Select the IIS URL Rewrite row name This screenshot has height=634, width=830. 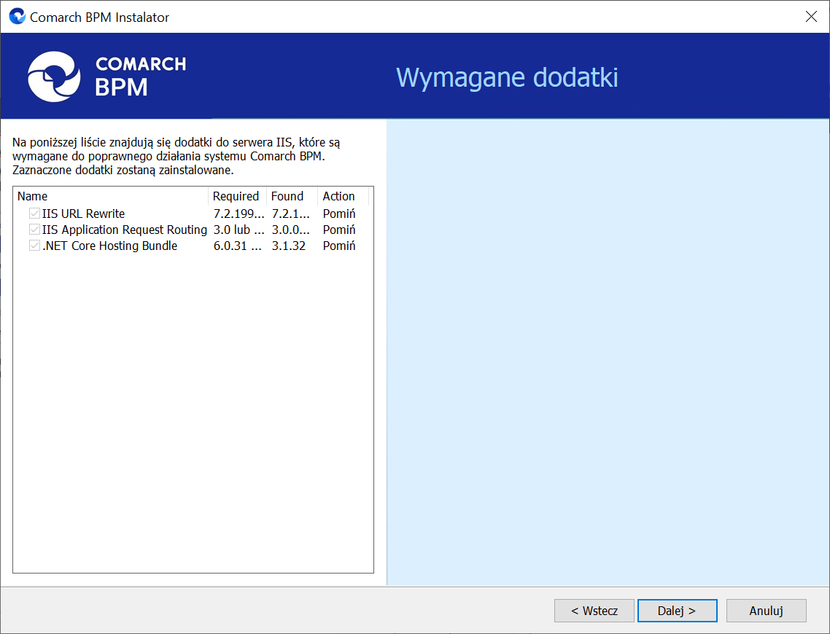(x=83, y=214)
